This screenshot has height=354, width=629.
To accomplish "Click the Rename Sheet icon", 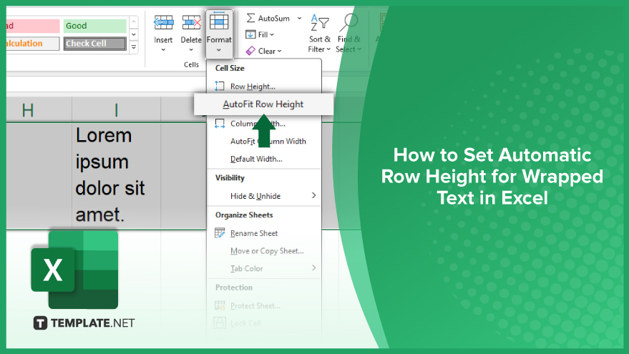I will pyautogui.click(x=220, y=233).
